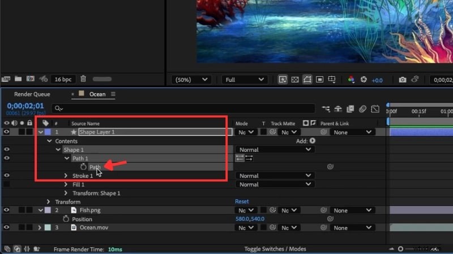
Task: Delete selected item with trash icon
Action: pos(83,78)
